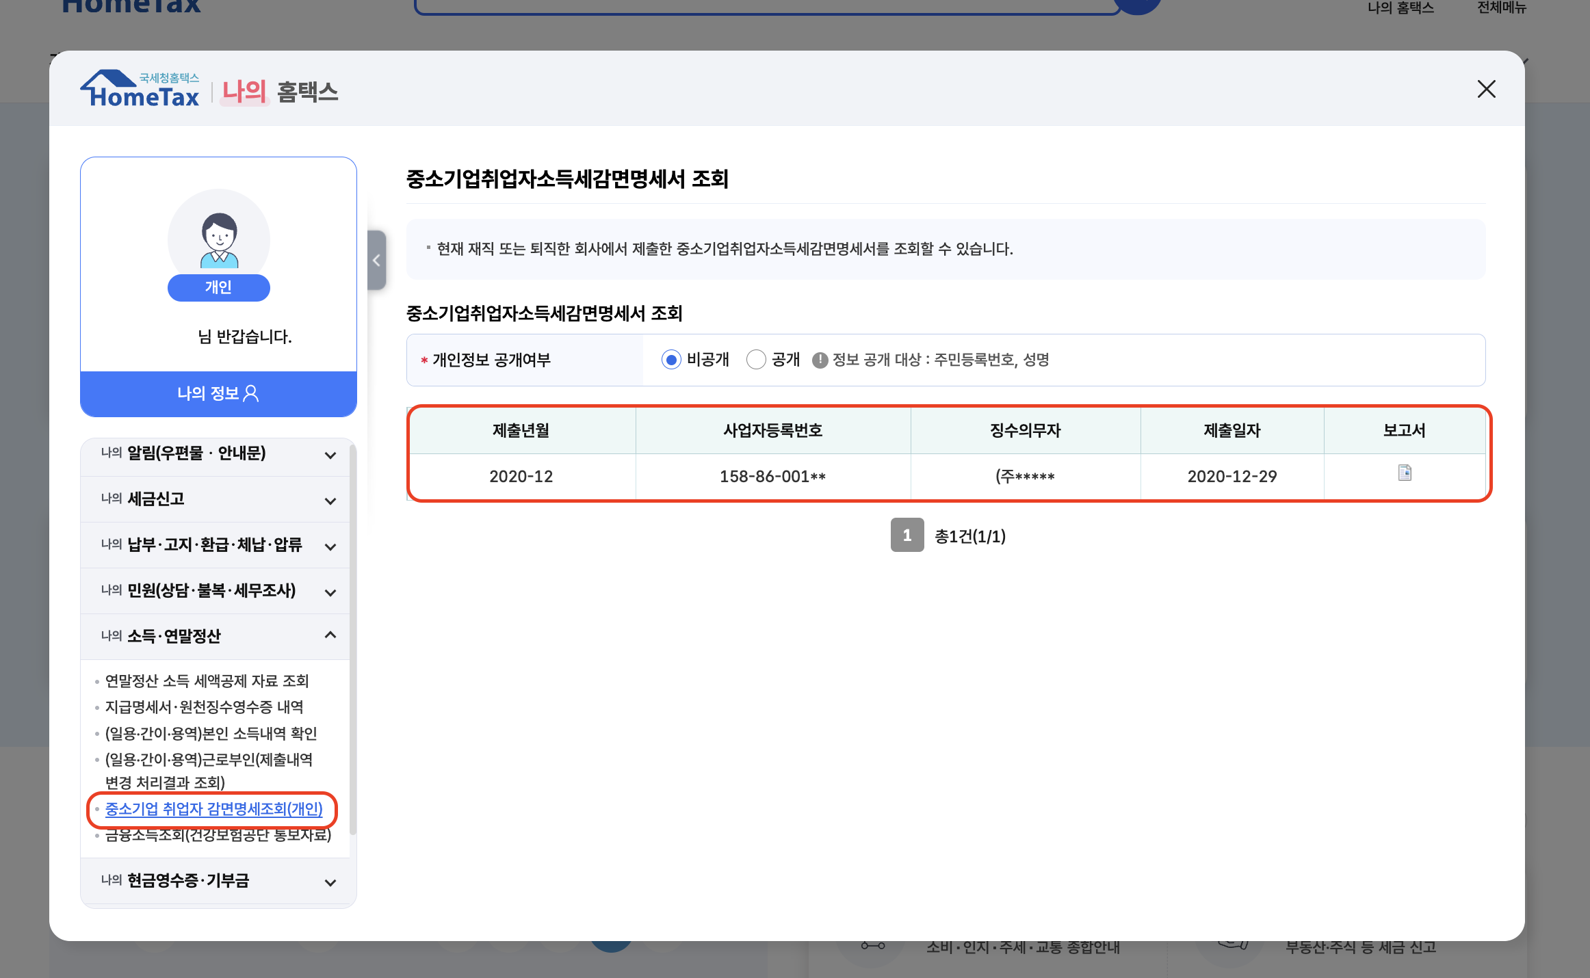This screenshot has height=978, width=1590.
Task: Expand 나의 납부·고지·환급·체납·압류 section
Action: click(330, 546)
